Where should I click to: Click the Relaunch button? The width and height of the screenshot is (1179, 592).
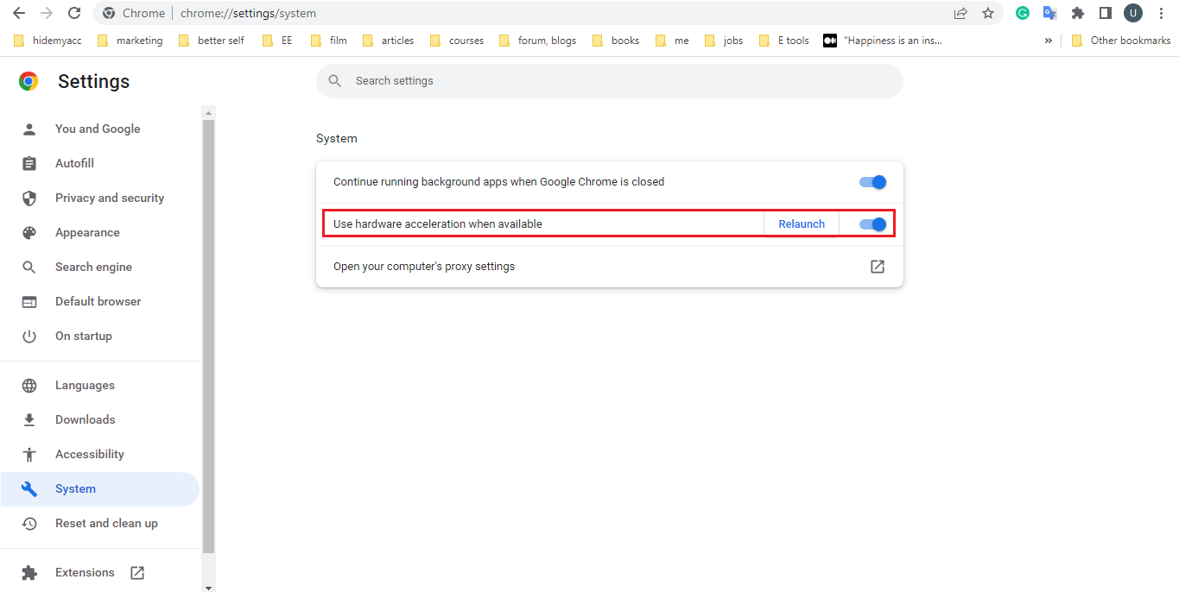click(800, 224)
